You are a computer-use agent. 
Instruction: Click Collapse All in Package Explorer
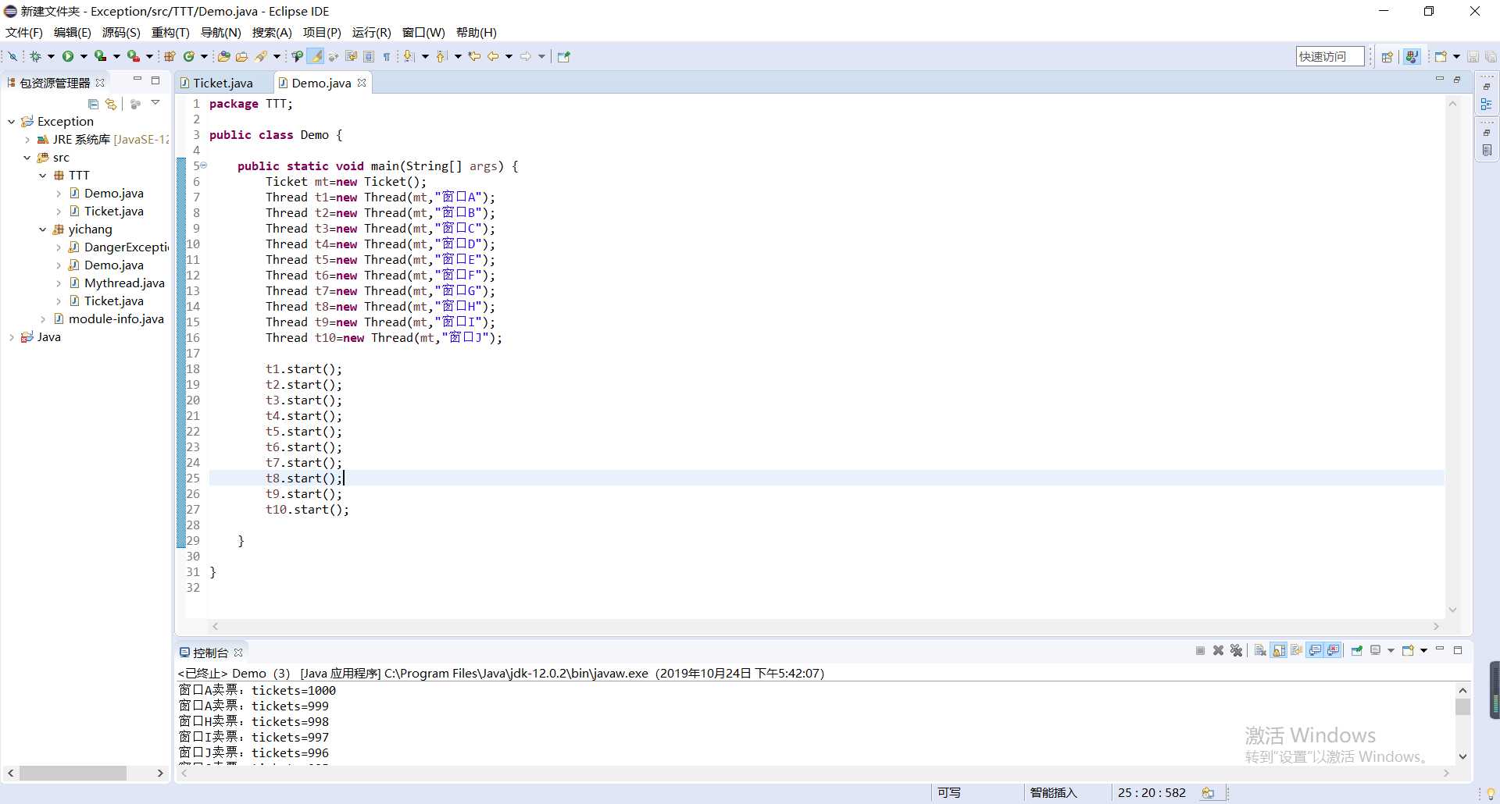point(94,104)
